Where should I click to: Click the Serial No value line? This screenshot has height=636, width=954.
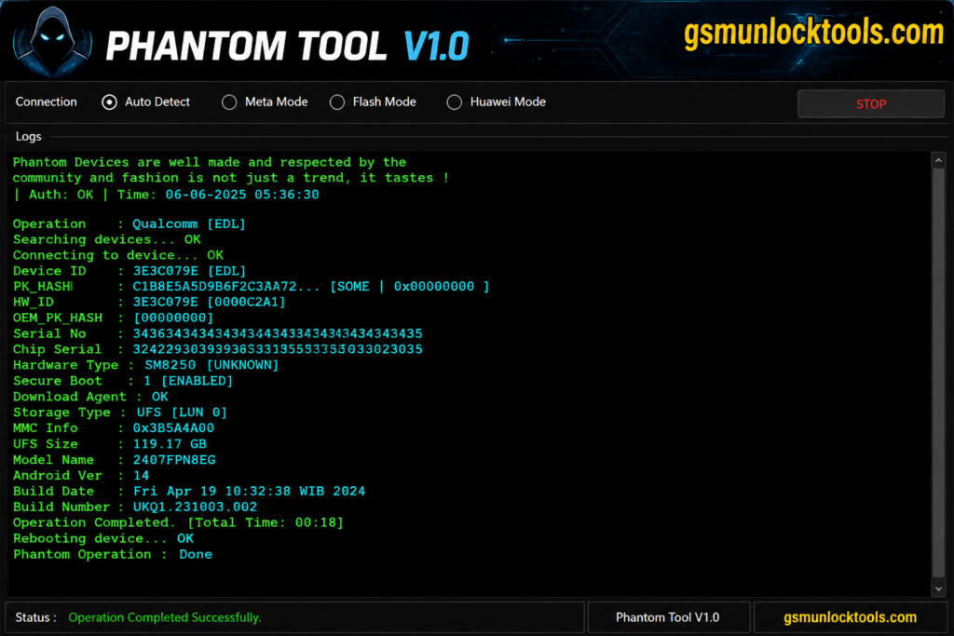(x=218, y=333)
